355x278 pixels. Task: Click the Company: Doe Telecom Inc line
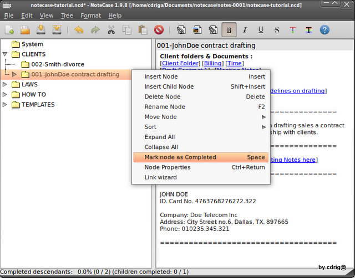199,215
